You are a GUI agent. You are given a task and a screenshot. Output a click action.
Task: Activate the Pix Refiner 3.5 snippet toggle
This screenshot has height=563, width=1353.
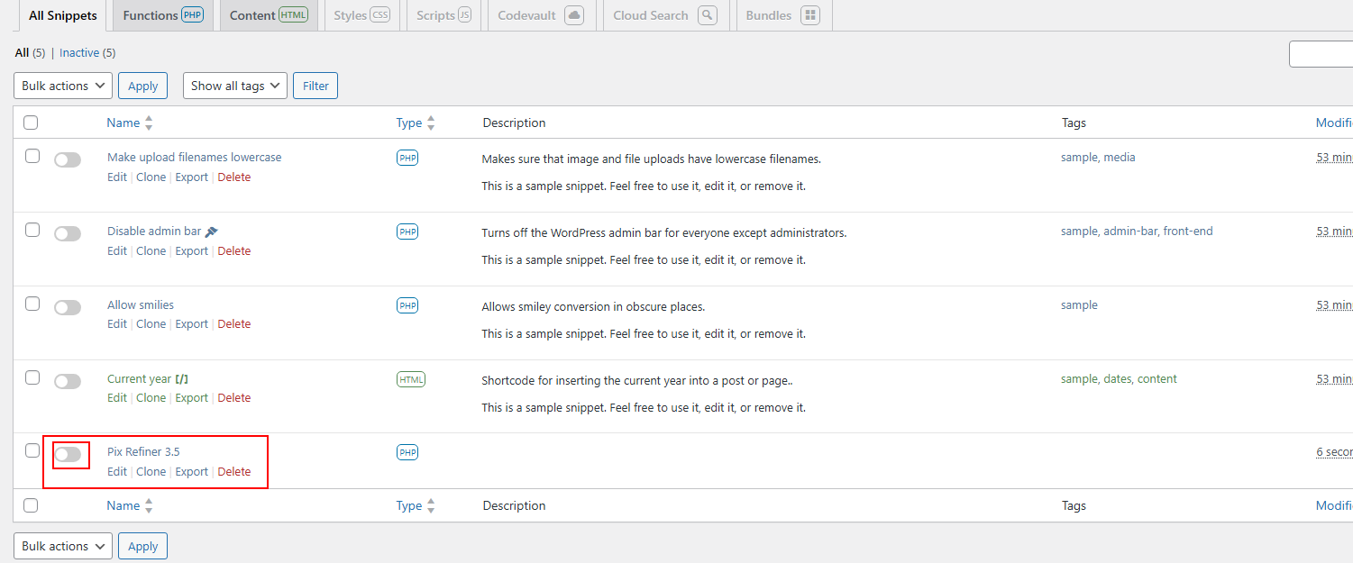coord(70,455)
